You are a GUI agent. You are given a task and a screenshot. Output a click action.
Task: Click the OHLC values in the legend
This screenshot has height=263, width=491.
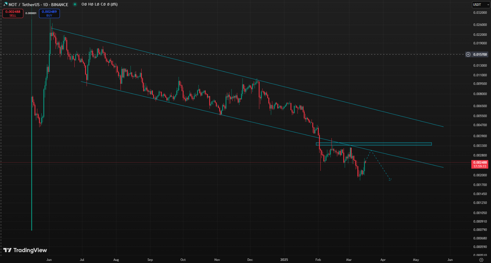[x=99, y=4]
